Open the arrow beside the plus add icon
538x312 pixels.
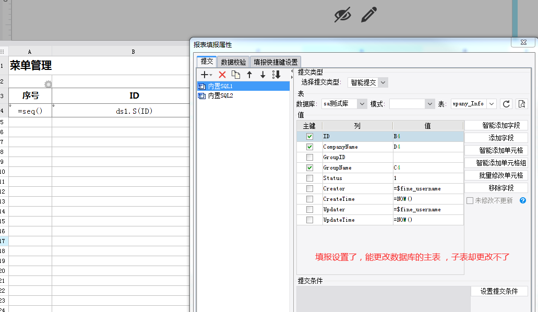click(211, 75)
